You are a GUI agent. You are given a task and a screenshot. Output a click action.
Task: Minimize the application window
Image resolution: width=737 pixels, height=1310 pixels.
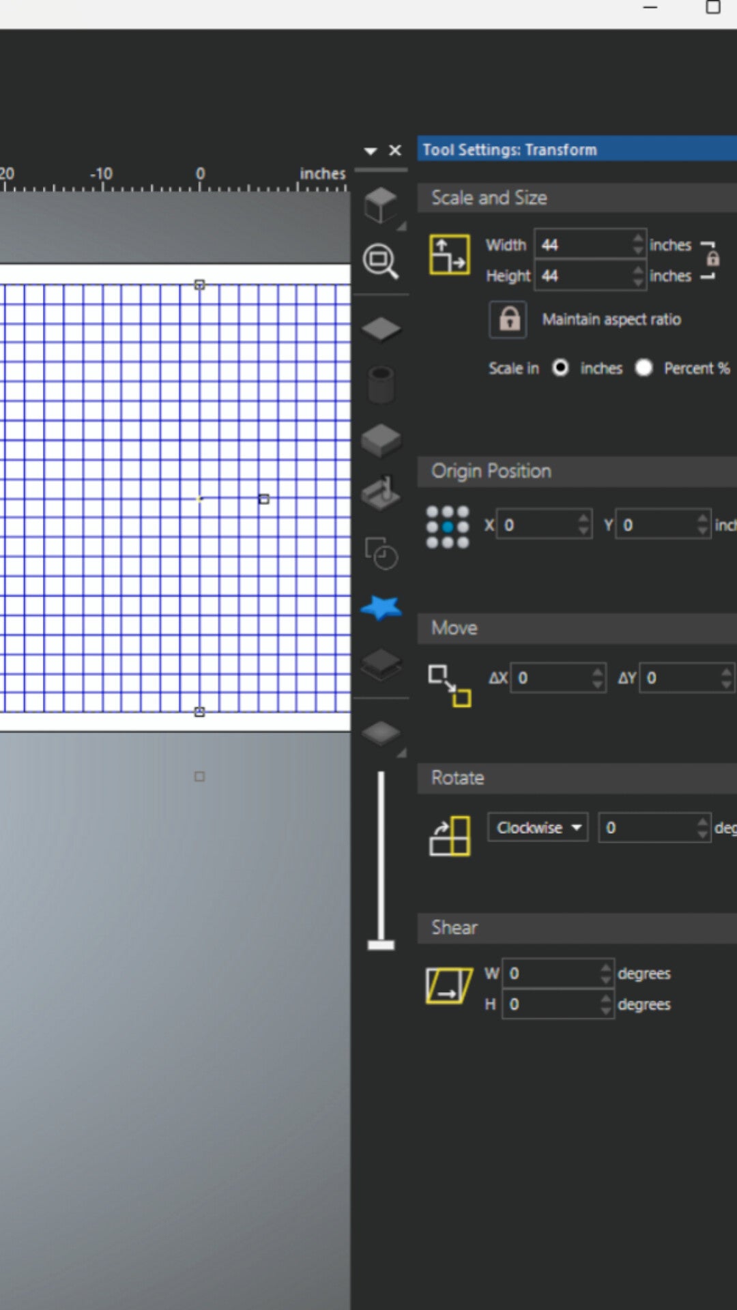(650, 8)
